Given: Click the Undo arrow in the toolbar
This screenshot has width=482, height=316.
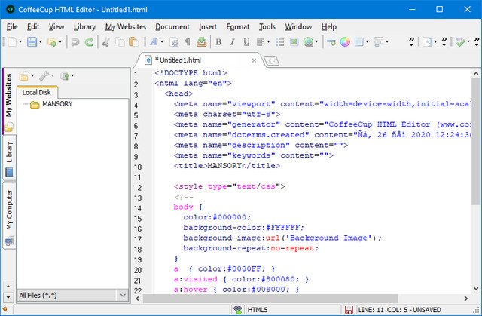Looking at the screenshot, I should (x=75, y=42).
